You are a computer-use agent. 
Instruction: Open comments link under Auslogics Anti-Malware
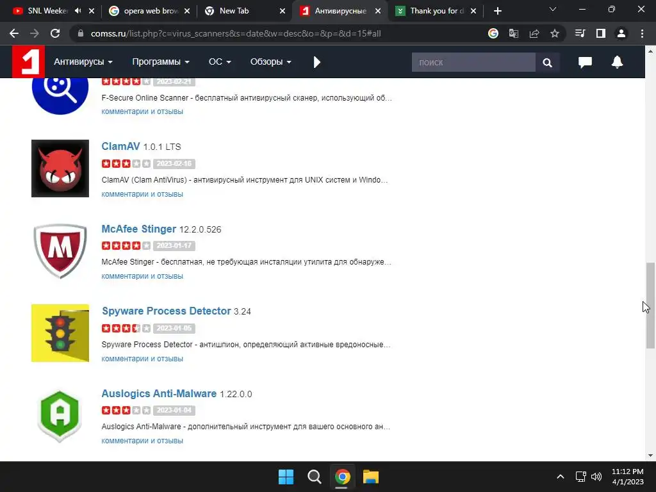click(x=142, y=441)
